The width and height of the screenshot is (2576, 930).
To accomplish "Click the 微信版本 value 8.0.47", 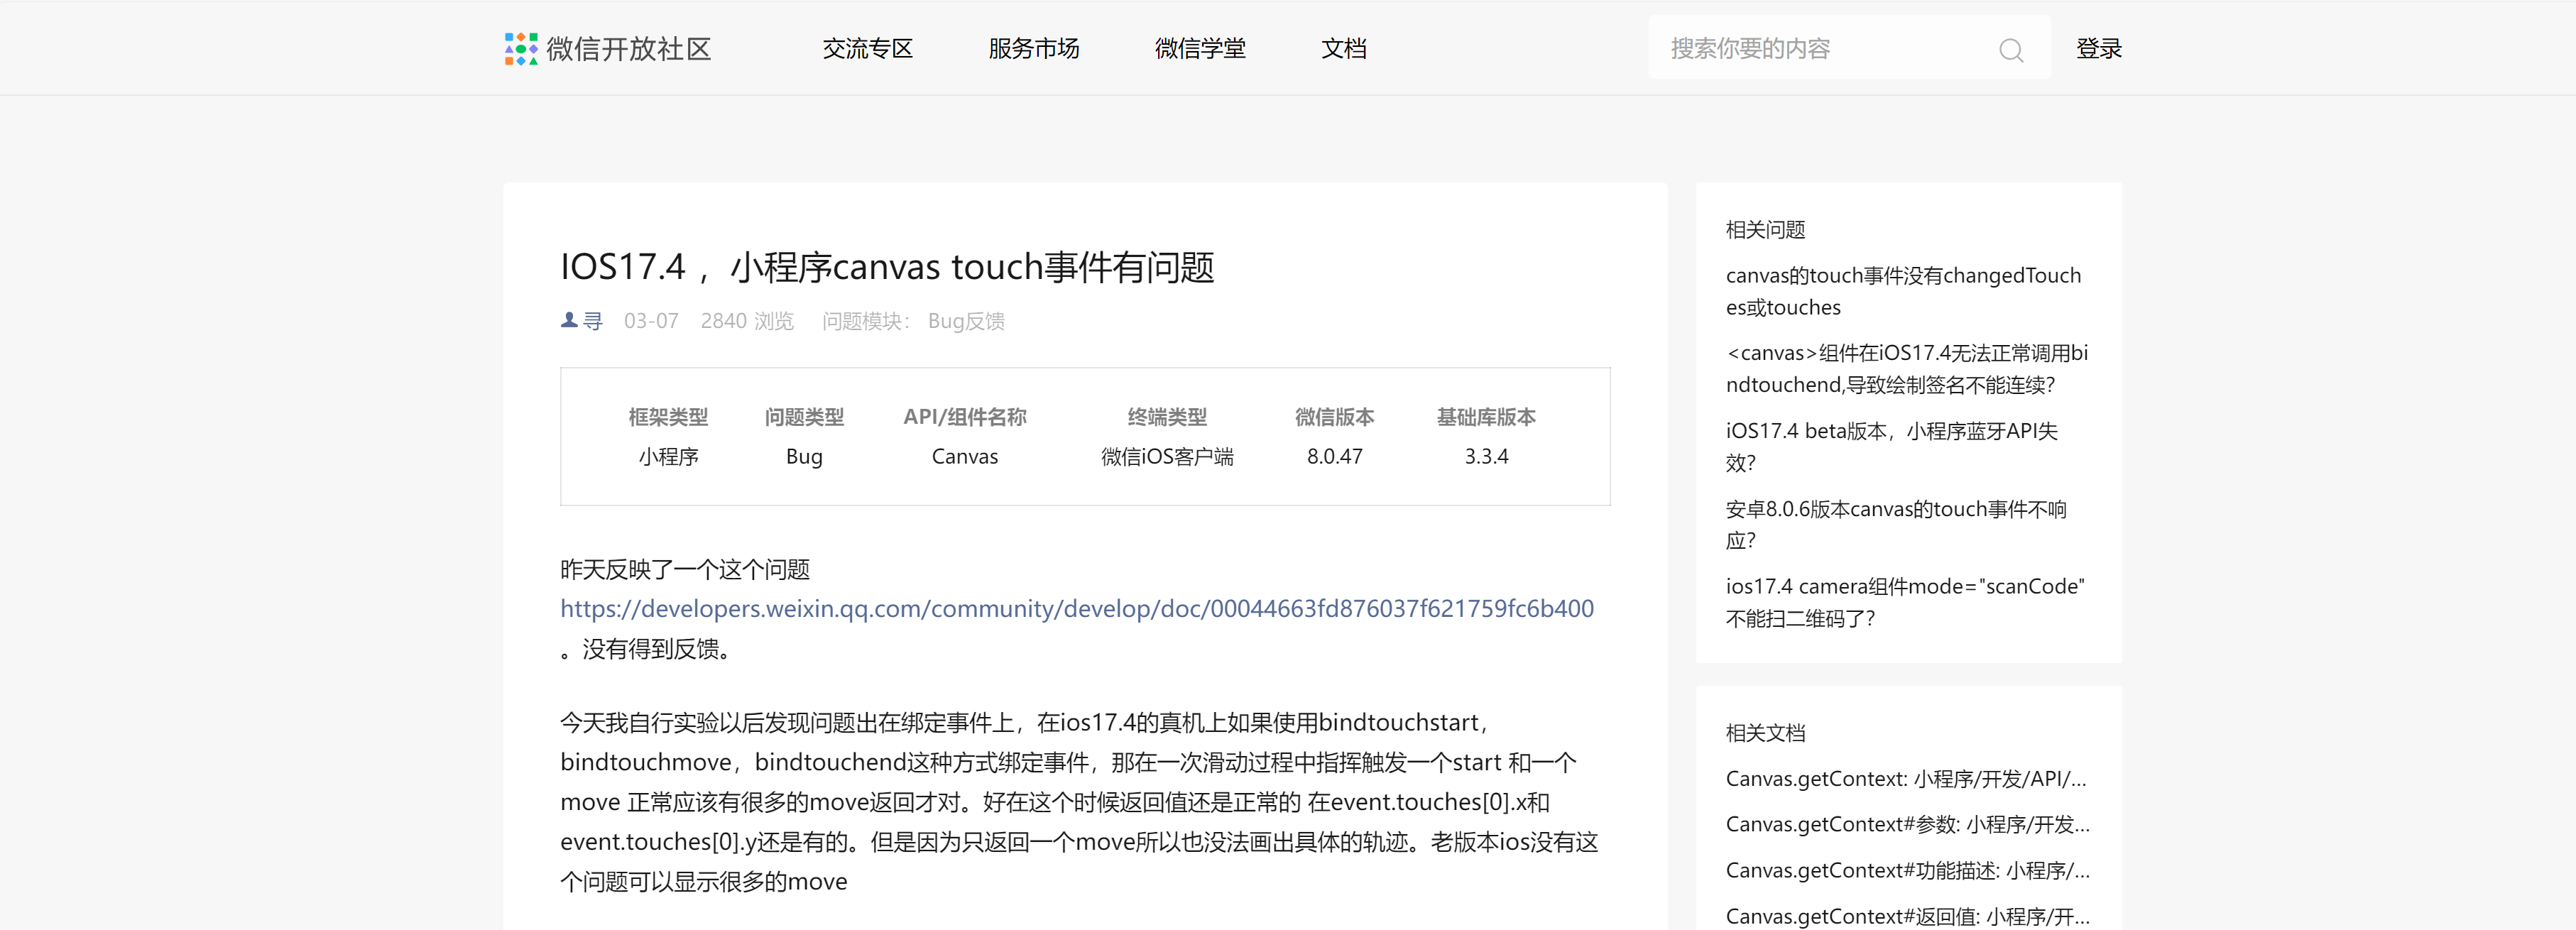I will coord(1334,457).
